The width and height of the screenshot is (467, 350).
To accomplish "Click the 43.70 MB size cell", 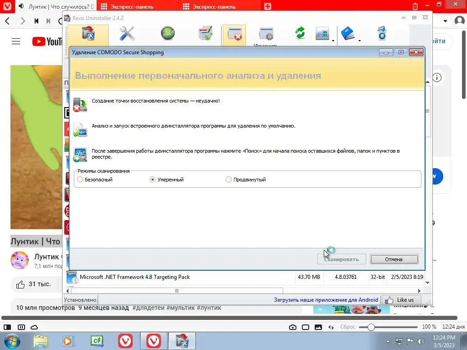I will pos(309,277).
